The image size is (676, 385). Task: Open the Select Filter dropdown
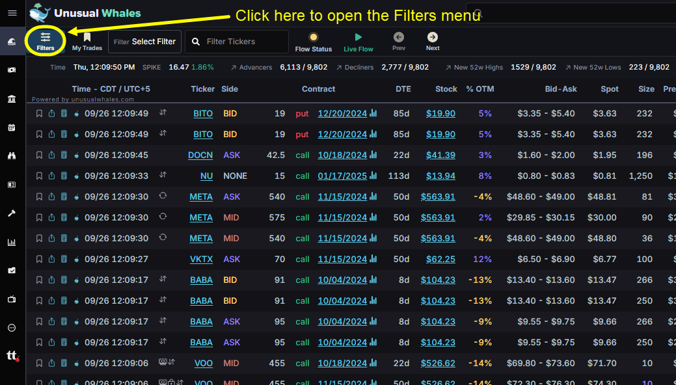(x=144, y=42)
